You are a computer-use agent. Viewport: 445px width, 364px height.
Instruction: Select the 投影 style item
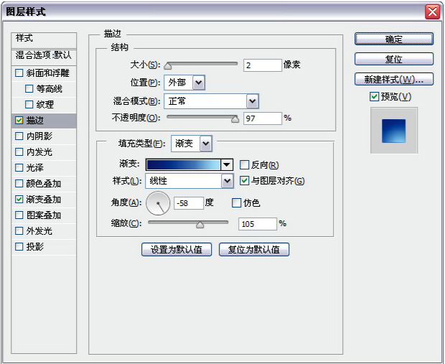click(34, 247)
